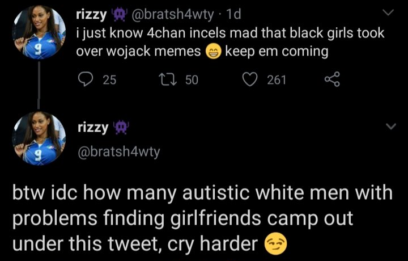
Task: Click the main tweet text about cry harder
Action: [202, 218]
